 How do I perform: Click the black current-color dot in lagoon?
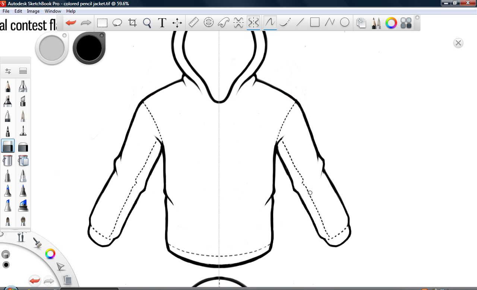point(6,265)
